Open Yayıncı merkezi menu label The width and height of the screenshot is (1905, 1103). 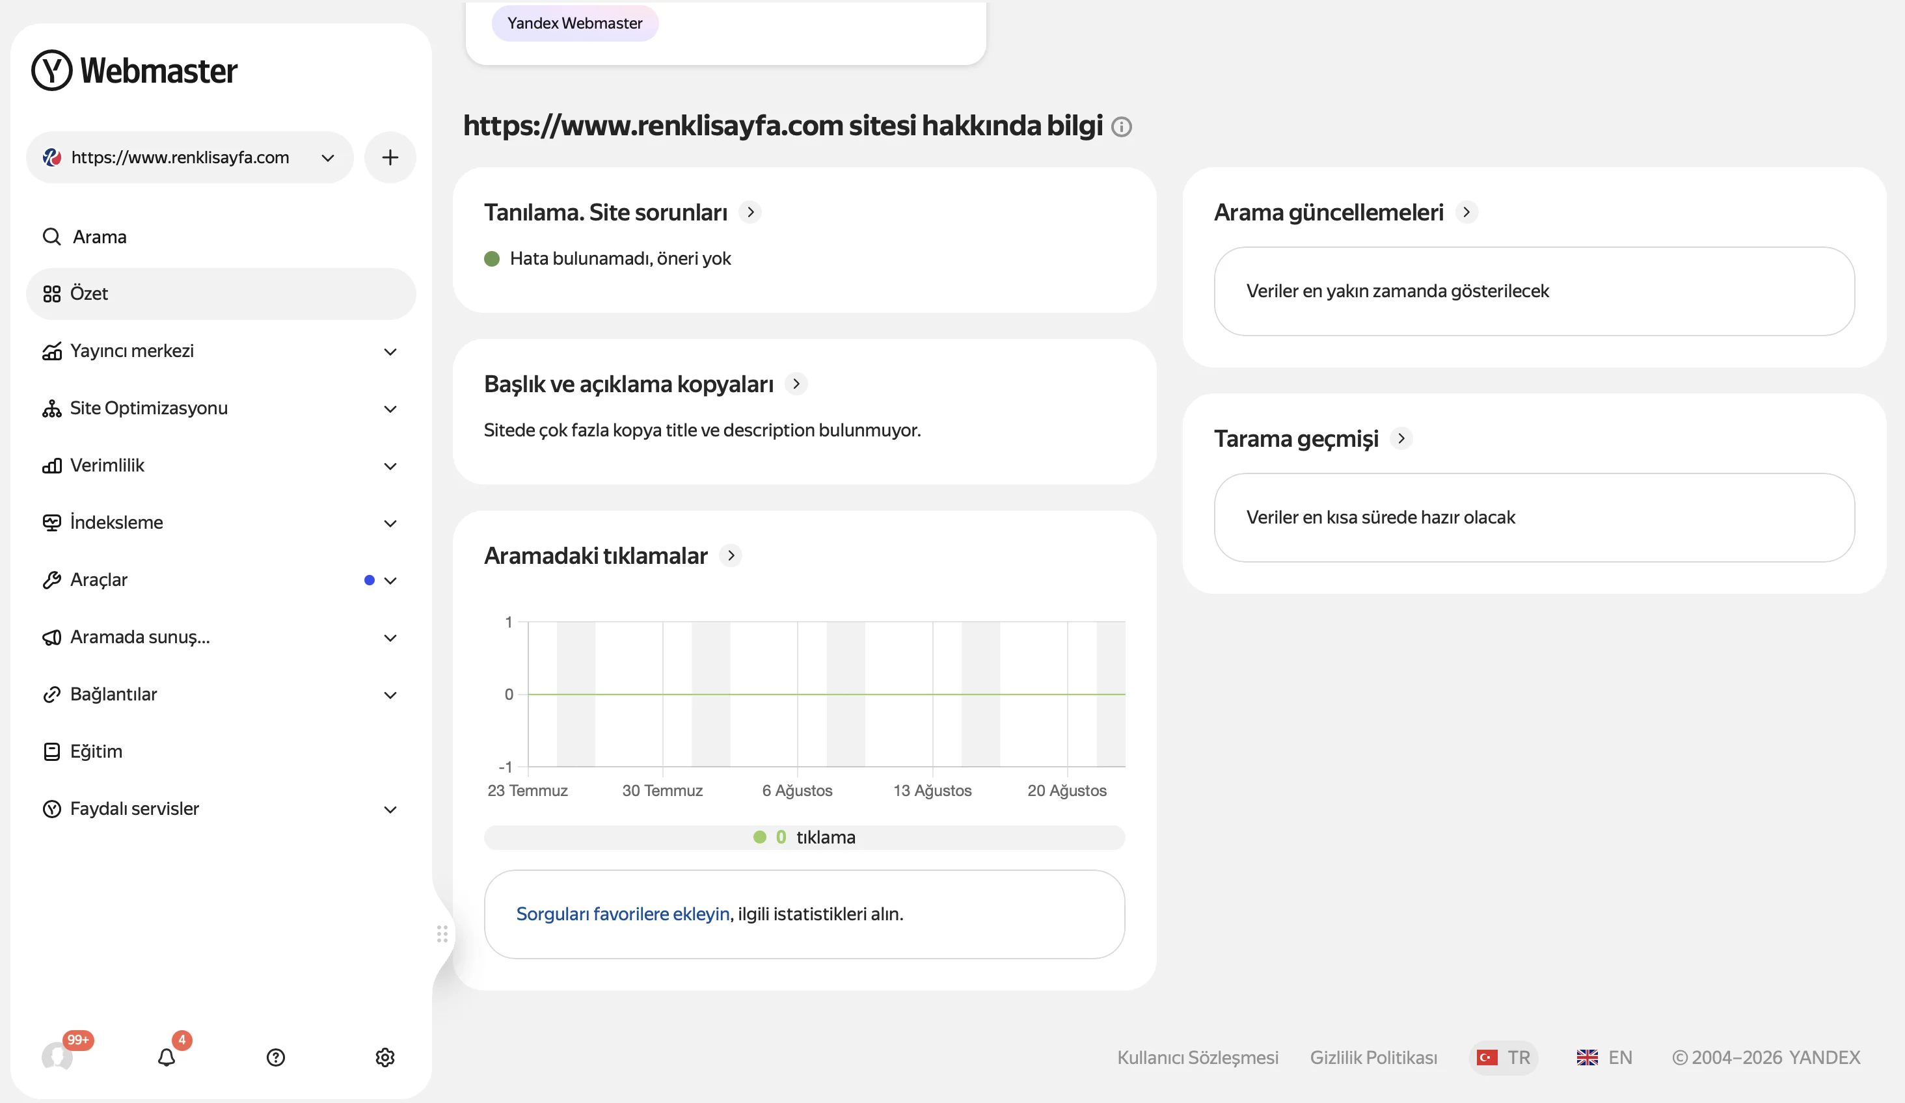pos(131,351)
